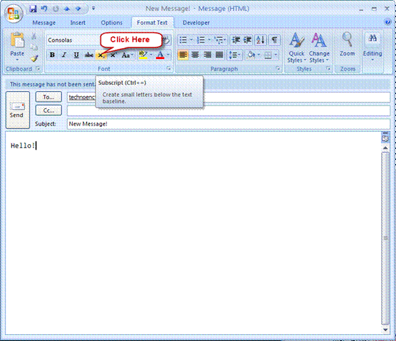Toggle Show/Hide paragraph marks
This screenshot has width=396, height=341.
pos(274,40)
